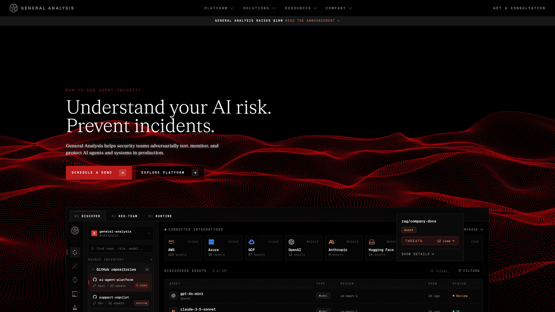This screenshot has height=312, width=555.
Task: Open Read the Announcement link
Action: coord(312,21)
